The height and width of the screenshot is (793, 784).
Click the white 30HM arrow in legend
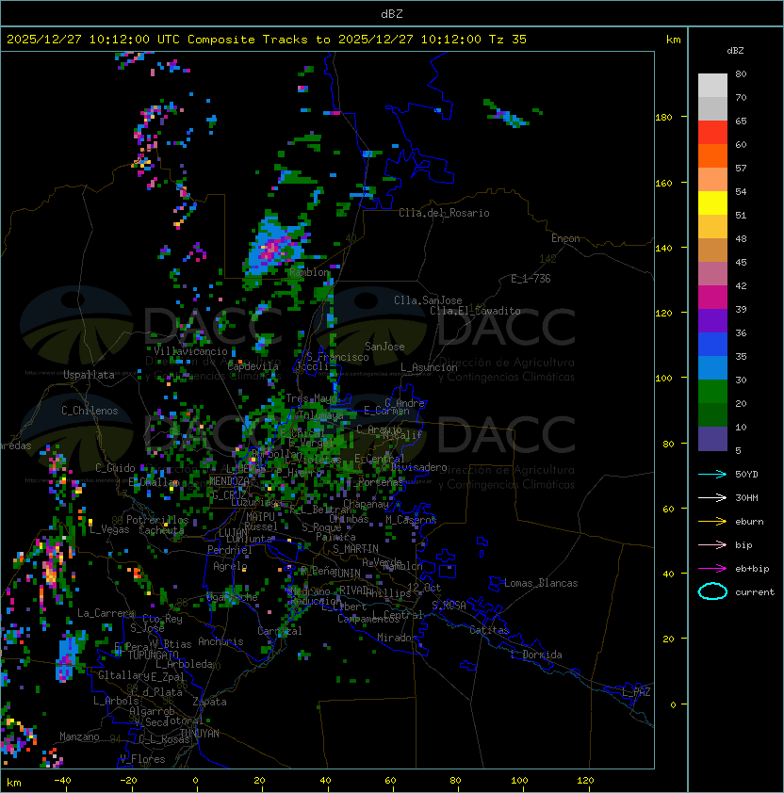[712, 497]
